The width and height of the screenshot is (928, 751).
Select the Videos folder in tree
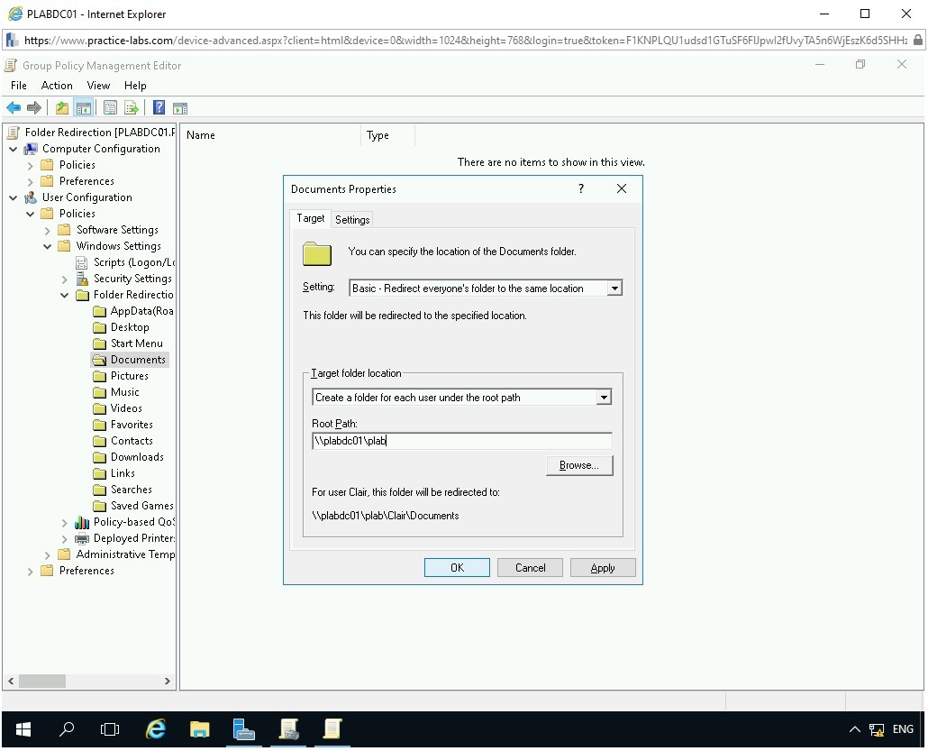click(118, 408)
